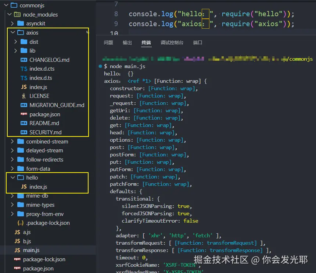
Task: Click the npm icon of axios package.json
Action: [24, 114]
